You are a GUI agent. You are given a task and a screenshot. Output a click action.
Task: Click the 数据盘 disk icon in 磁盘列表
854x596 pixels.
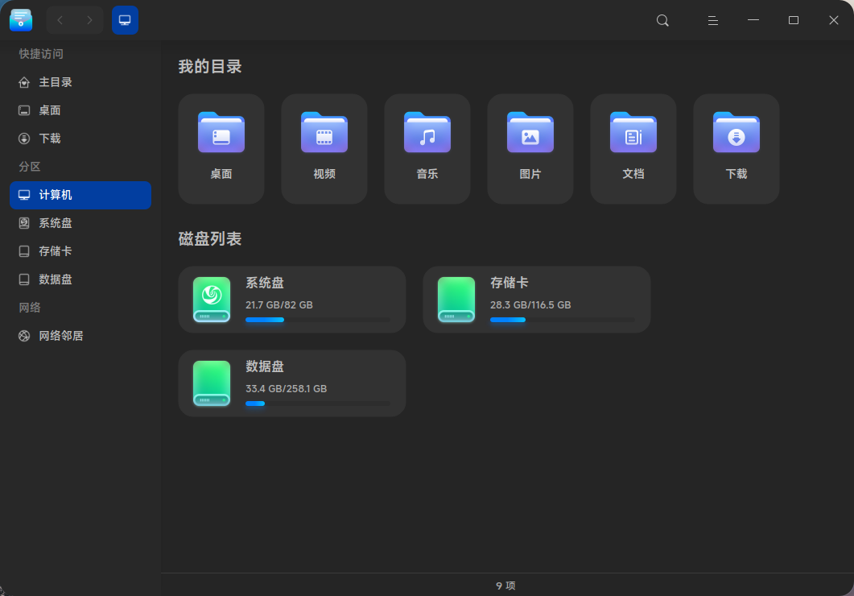[x=212, y=383]
